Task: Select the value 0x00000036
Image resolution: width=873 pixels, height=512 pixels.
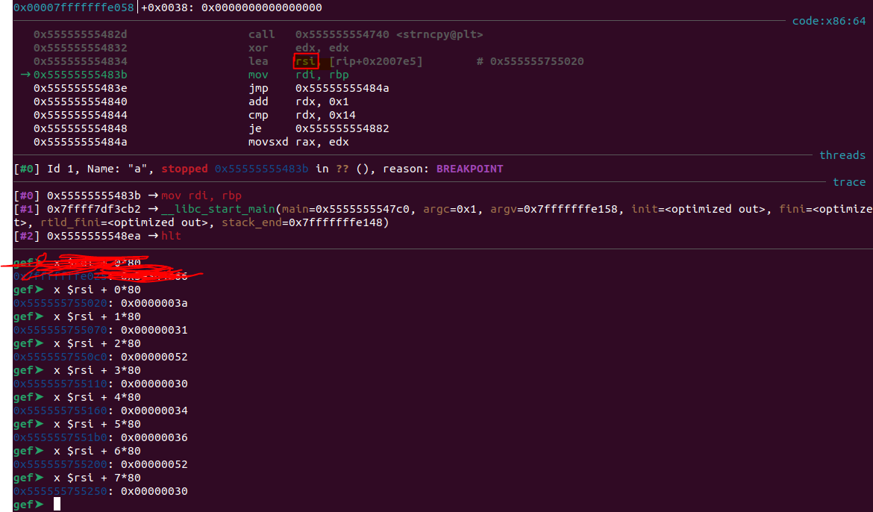Action: coord(154,437)
